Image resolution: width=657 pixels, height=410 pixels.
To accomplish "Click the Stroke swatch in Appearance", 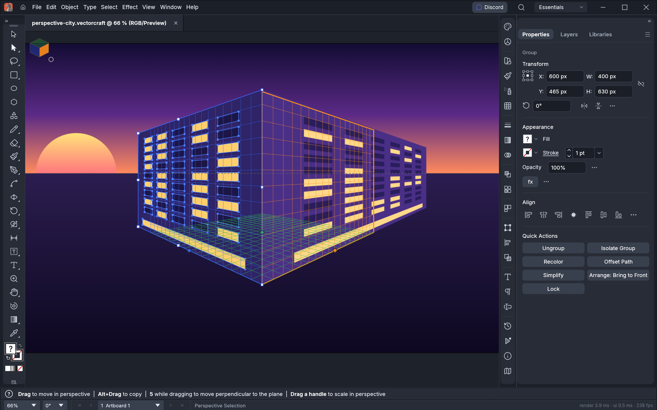I will (x=527, y=153).
